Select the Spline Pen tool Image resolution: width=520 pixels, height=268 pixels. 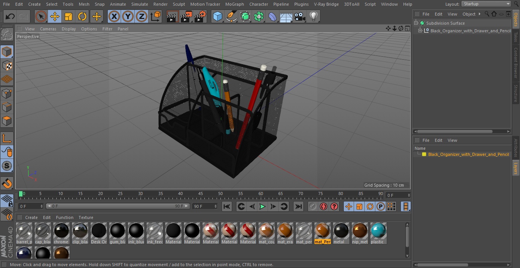tap(231, 16)
